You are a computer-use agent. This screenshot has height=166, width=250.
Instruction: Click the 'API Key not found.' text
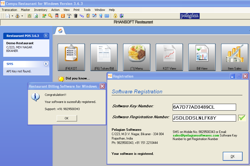[x=19, y=71]
